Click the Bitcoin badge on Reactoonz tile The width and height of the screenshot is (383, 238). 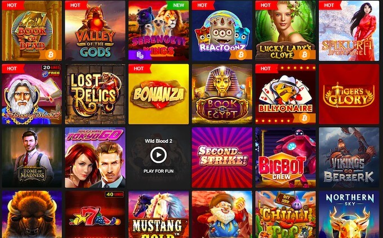(x=241, y=55)
